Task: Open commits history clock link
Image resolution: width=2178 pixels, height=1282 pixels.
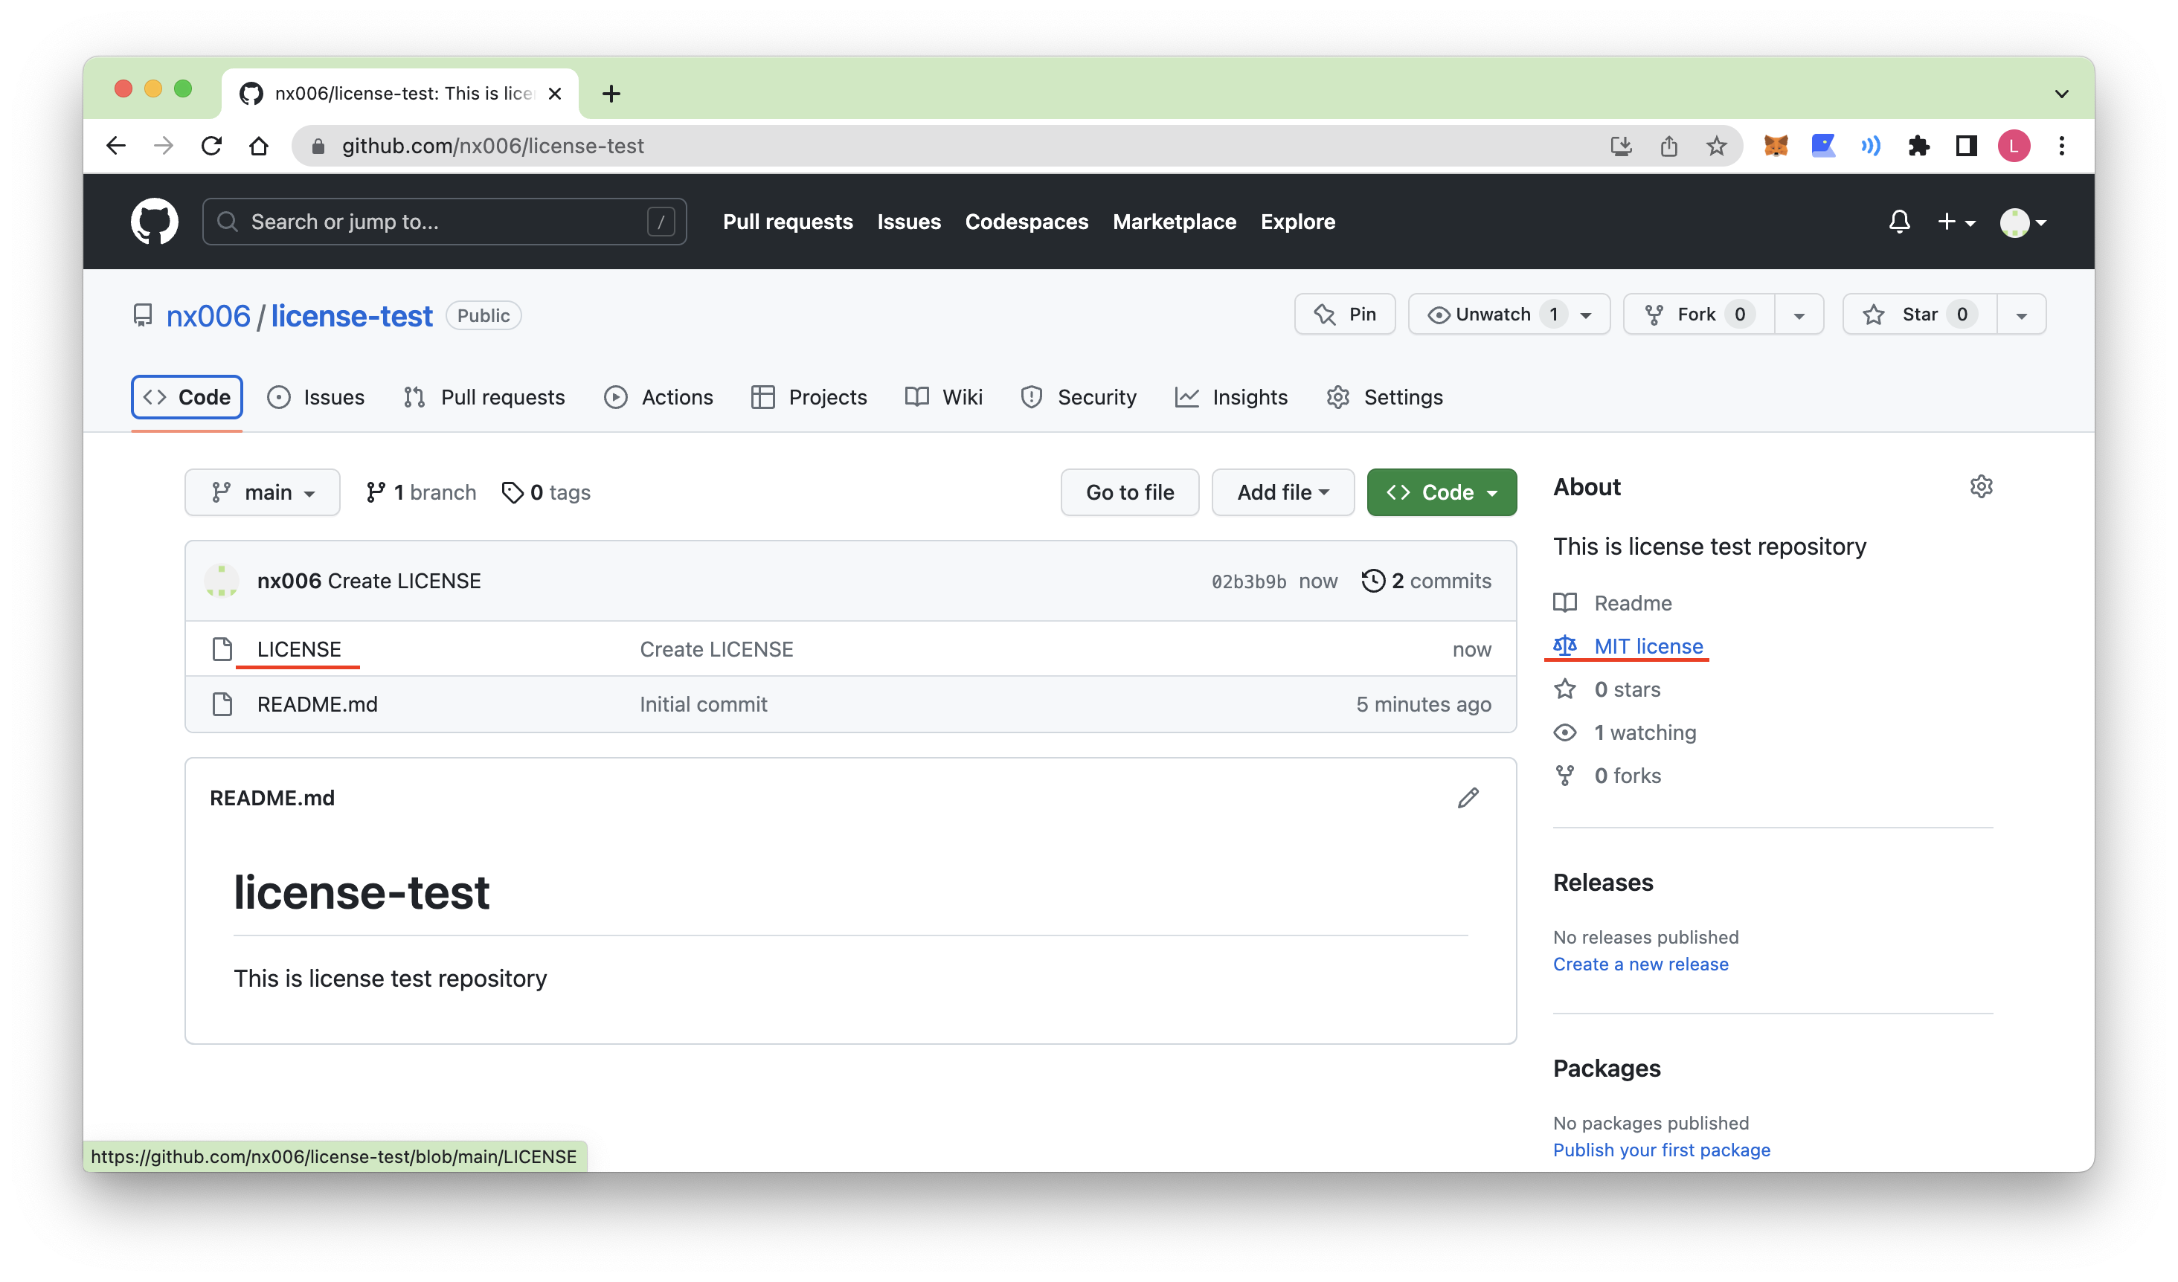Action: click(x=1427, y=581)
